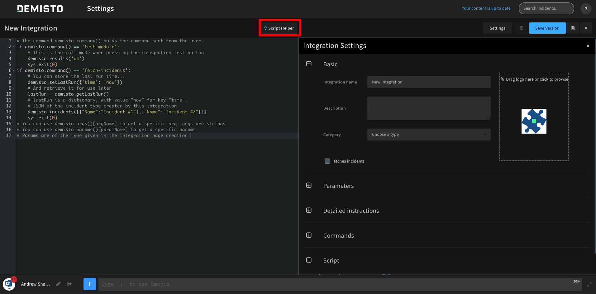Click the Integration name field
The height and width of the screenshot is (294, 596).
point(429,82)
